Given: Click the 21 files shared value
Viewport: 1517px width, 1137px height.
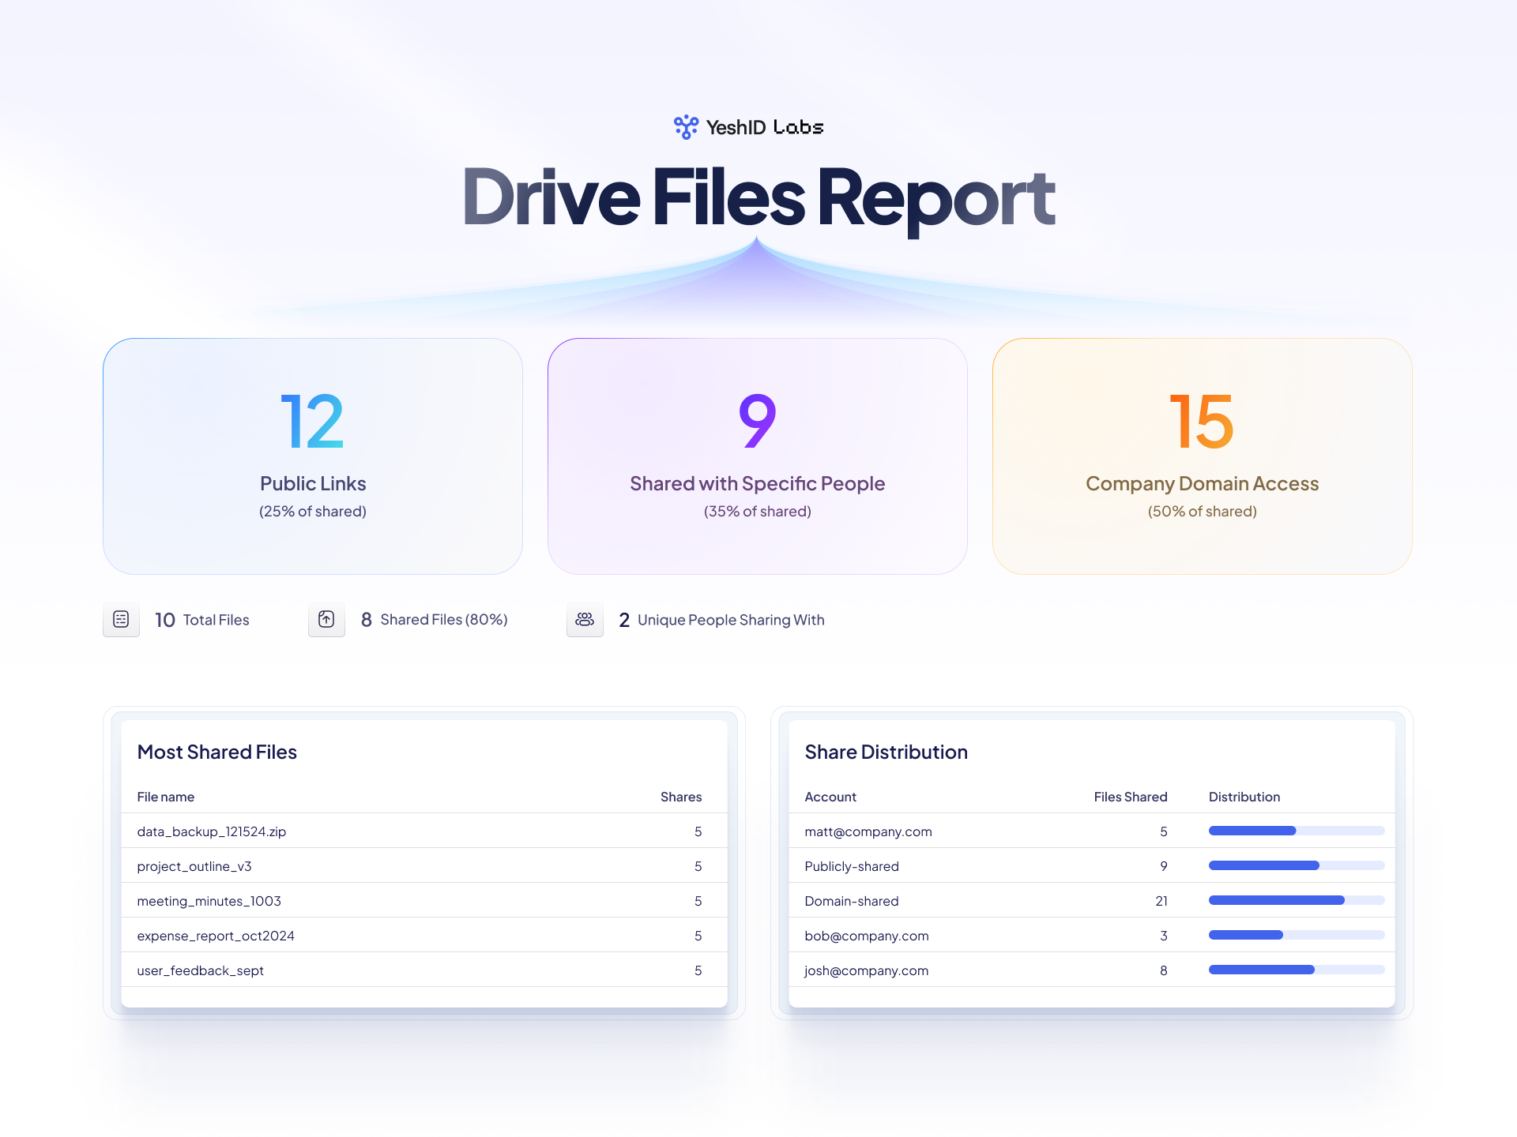Looking at the screenshot, I should click(x=1161, y=901).
